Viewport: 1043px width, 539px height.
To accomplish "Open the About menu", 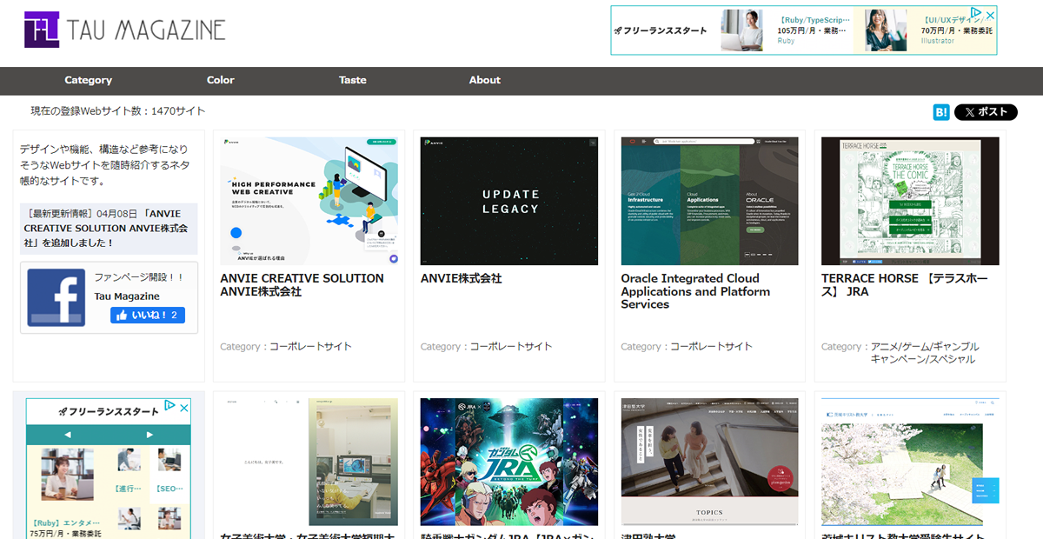I will point(485,80).
